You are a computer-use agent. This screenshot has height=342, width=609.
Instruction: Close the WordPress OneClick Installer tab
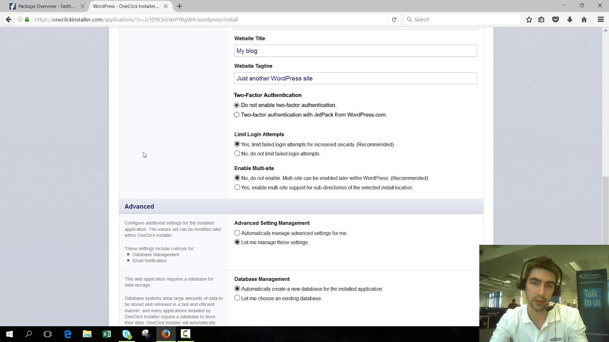pos(166,6)
